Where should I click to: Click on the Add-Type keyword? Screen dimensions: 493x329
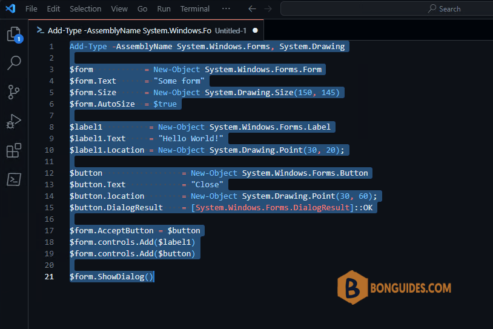(x=88, y=47)
